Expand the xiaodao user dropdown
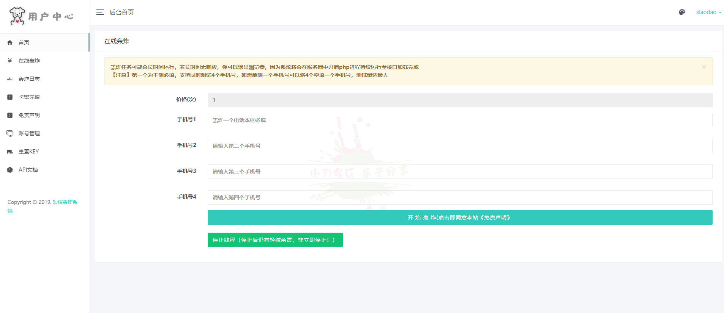724x313 pixels. 708,12
